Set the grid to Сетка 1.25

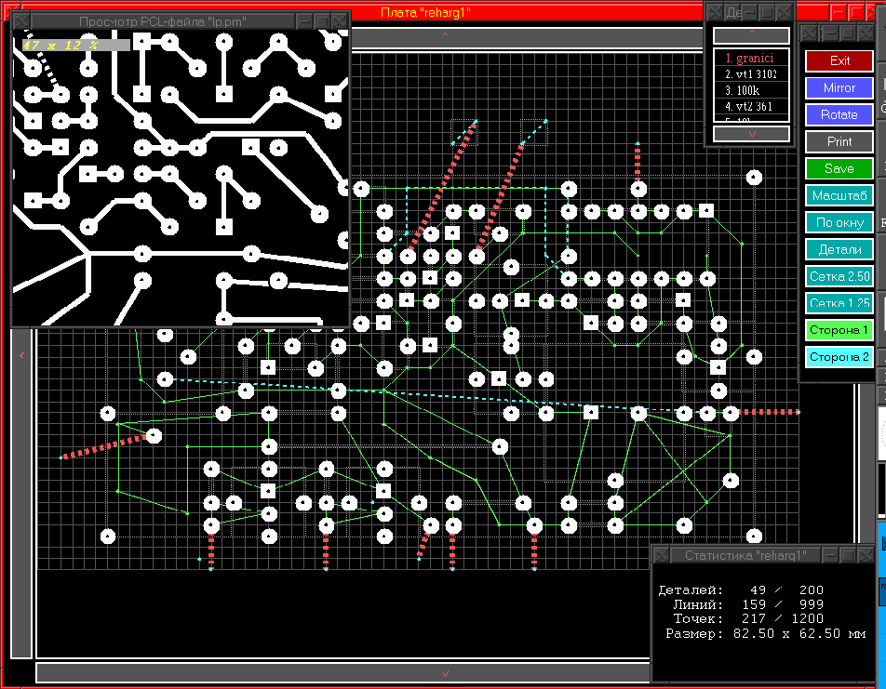[x=839, y=303]
